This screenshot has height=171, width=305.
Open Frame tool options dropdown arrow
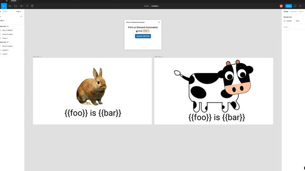tap(11, 6)
